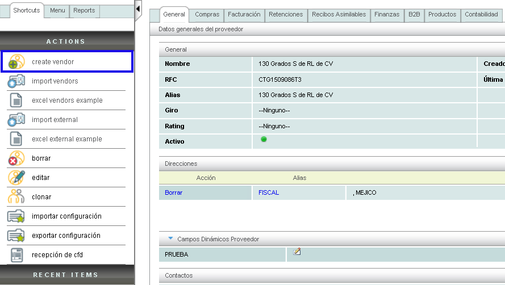Click the import external icon
Image resolution: width=505 pixels, height=285 pixels.
[16, 120]
